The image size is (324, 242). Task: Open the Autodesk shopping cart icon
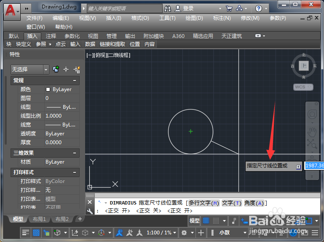point(229,8)
